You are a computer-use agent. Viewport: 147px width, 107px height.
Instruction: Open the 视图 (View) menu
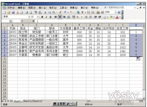point(32,8)
